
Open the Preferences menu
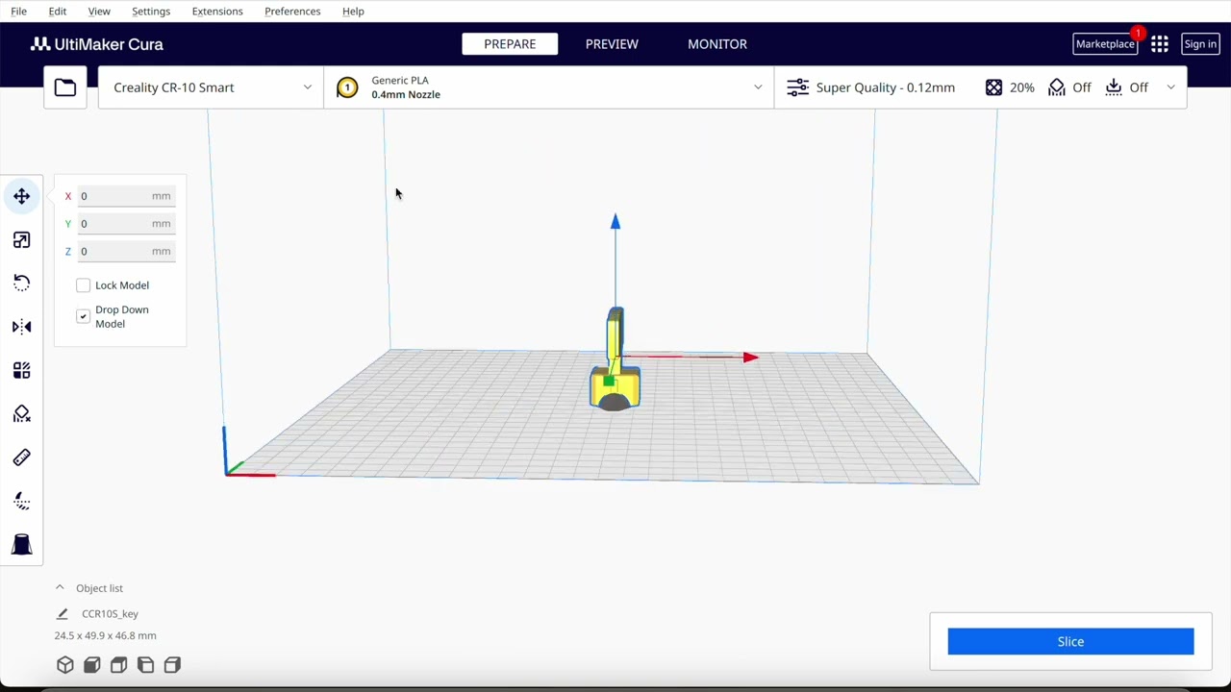coord(292,12)
